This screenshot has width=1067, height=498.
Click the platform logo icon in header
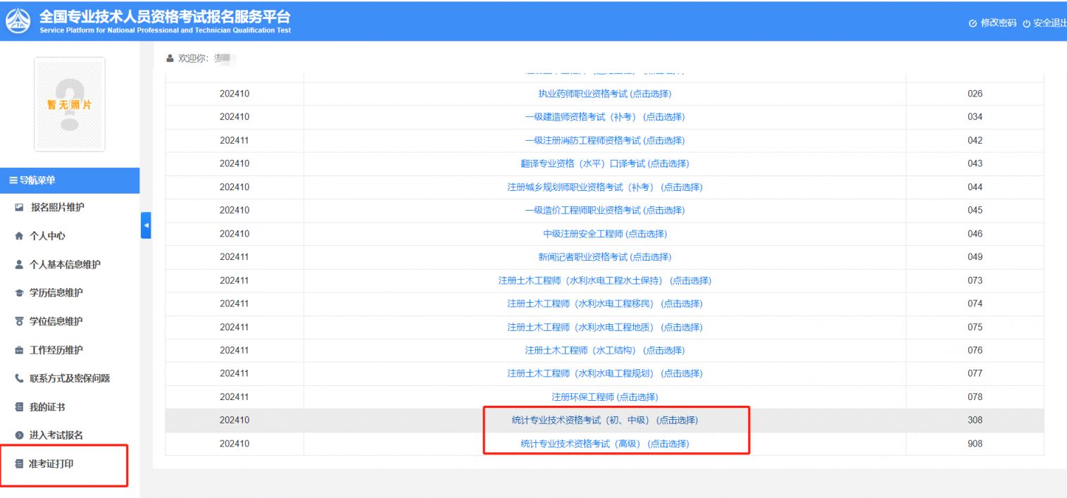tap(18, 20)
